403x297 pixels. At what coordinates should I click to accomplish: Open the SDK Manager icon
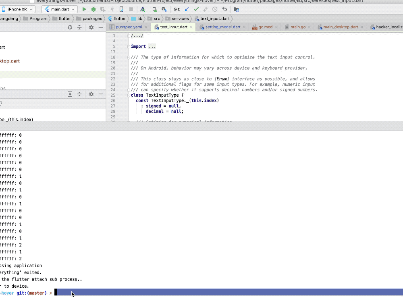click(164, 9)
